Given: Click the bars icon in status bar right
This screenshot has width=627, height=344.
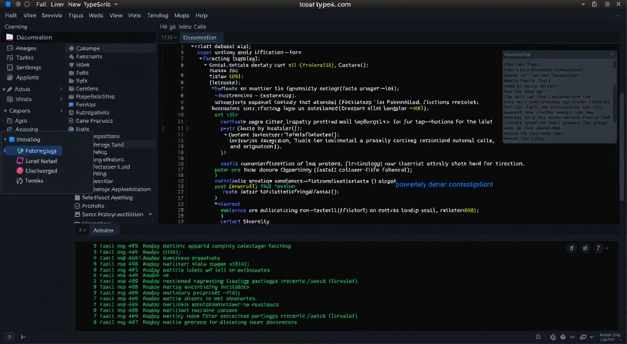Looking at the screenshot, I should click(553, 337).
